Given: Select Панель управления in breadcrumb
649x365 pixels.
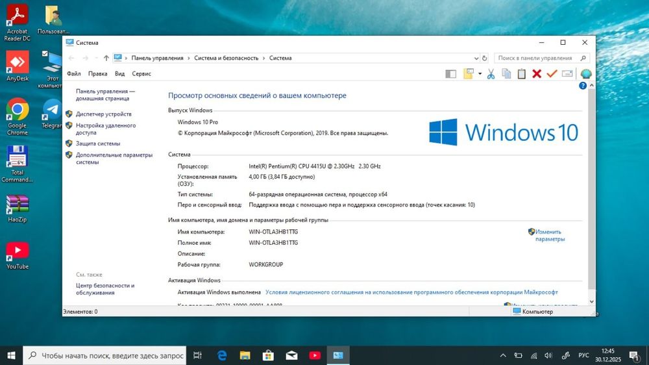Looking at the screenshot, I should pyautogui.click(x=157, y=58).
